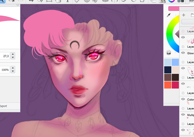Choose the sky blue swatch
This screenshot has height=137, width=194.
(175, 62)
